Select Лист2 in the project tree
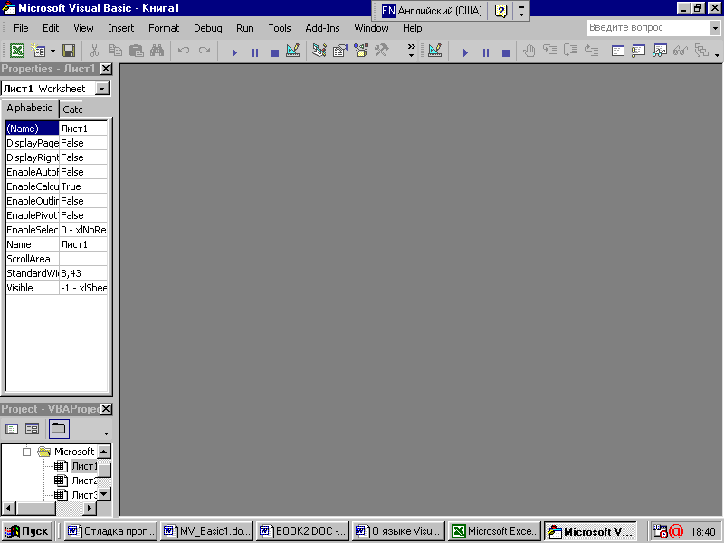The width and height of the screenshot is (724, 543). (x=84, y=481)
